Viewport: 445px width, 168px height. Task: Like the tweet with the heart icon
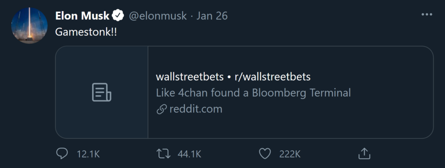coord(265,154)
